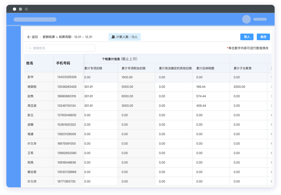The height and width of the screenshot is (195, 281).
Task: Click phone number 15361625322
Action: tap(67, 124)
